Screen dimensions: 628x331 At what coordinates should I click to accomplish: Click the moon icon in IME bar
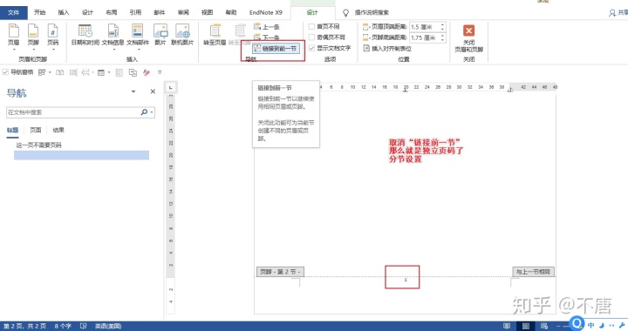pyautogui.click(x=602, y=325)
